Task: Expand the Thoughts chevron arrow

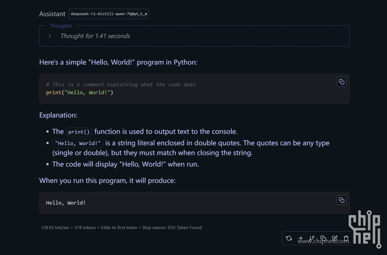Action: 50,36
